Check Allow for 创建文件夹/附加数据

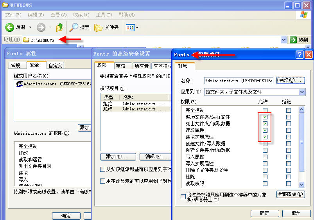(265, 150)
